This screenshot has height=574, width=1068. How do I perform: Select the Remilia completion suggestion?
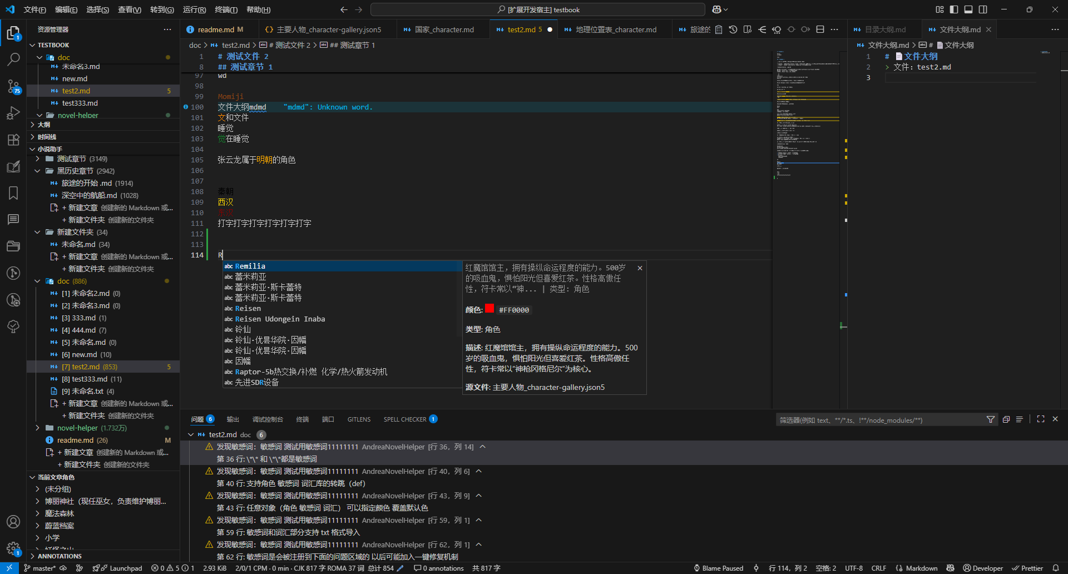coord(342,266)
